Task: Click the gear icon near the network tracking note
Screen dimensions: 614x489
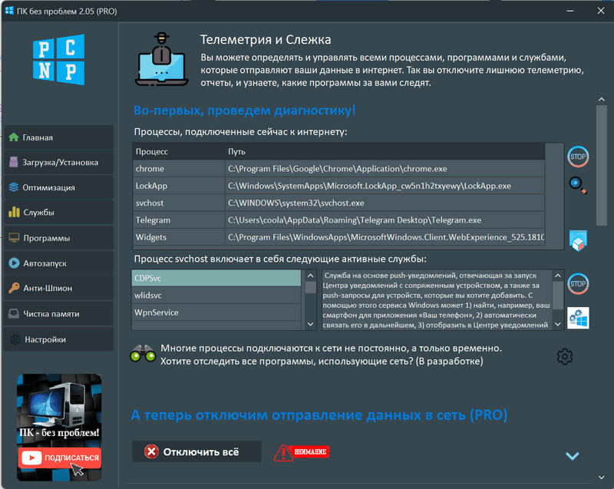Action: point(565,357)
